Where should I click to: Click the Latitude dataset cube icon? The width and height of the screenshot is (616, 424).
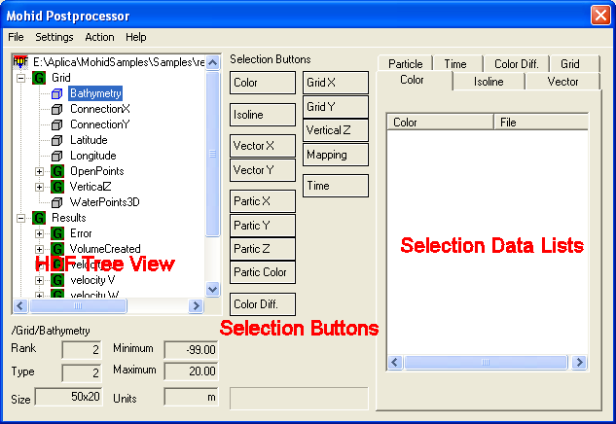[x=56, y=140]
